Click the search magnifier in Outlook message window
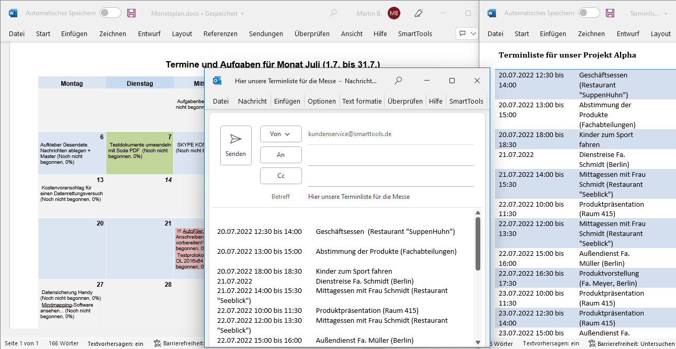This screenshot has height=349, width=676. 398,81
